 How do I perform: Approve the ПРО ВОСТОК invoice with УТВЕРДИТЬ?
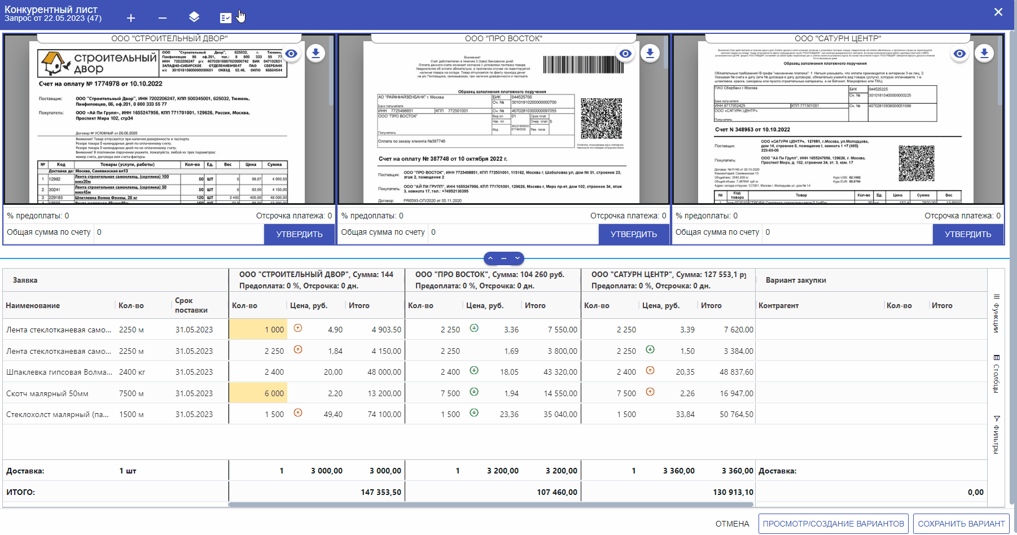click(634, 234)
